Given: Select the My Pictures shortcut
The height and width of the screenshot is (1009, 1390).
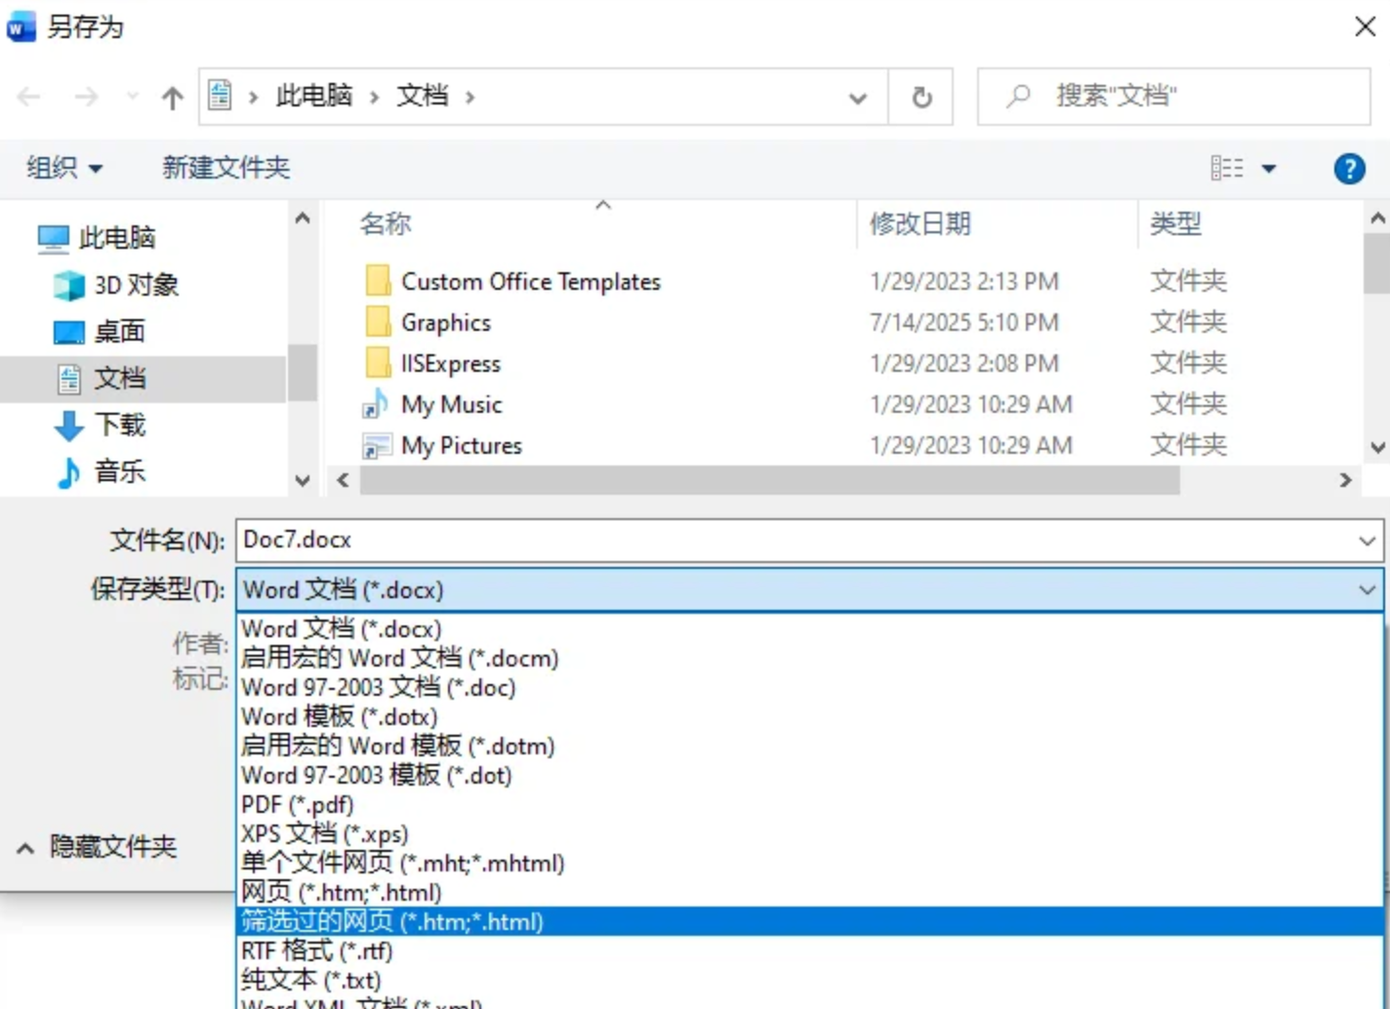Looking at the screenshot, I should [x=462, y=446].
